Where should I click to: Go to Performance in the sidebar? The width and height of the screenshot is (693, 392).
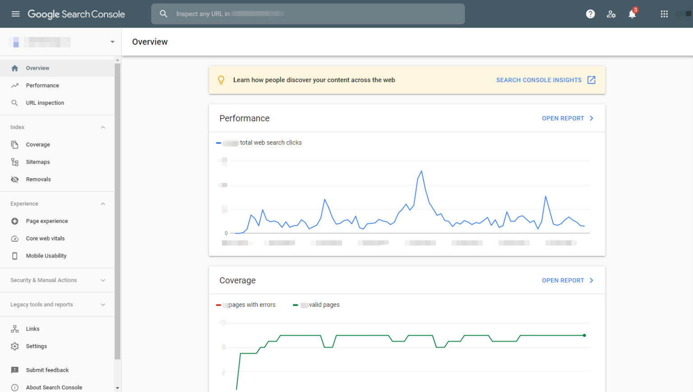[x=42, y=85]
